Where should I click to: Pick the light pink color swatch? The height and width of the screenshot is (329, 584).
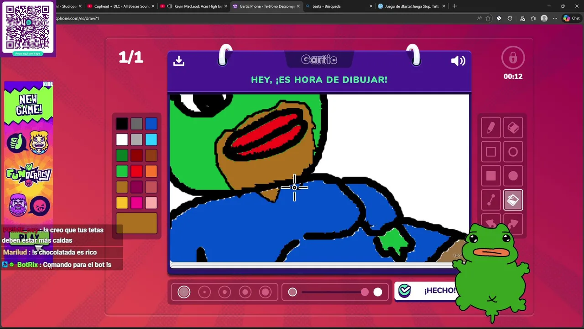click(x=151, y=202)
